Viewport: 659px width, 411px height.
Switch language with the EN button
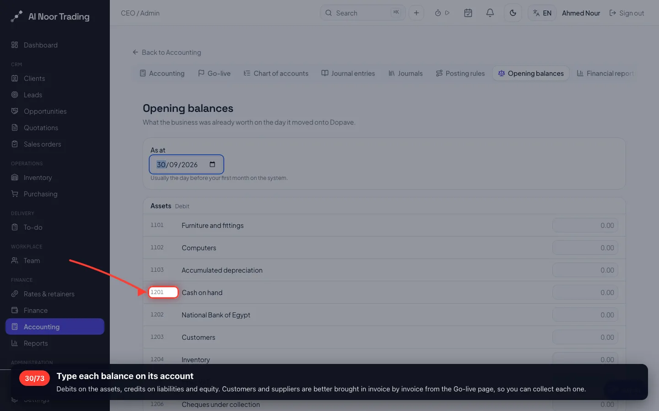point(542,13)
